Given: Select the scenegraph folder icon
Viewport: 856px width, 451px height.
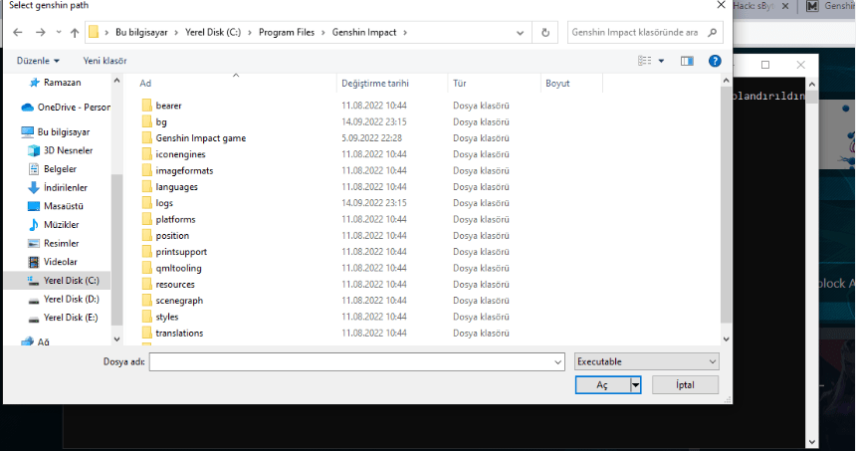Looking at the screenshot, I should pos(147,301).
